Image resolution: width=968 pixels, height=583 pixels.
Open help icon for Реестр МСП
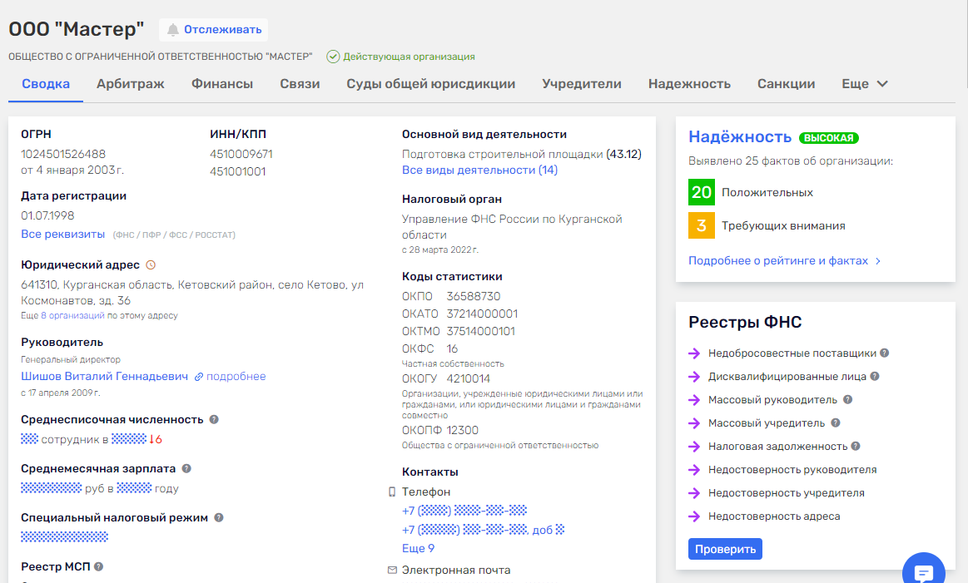(99, 566)
